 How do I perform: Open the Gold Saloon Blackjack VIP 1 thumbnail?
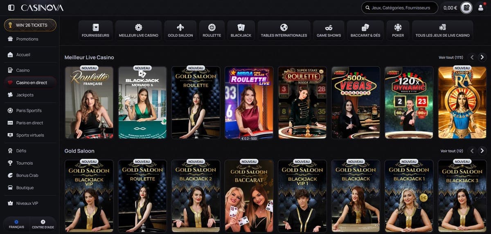point(302,196)
